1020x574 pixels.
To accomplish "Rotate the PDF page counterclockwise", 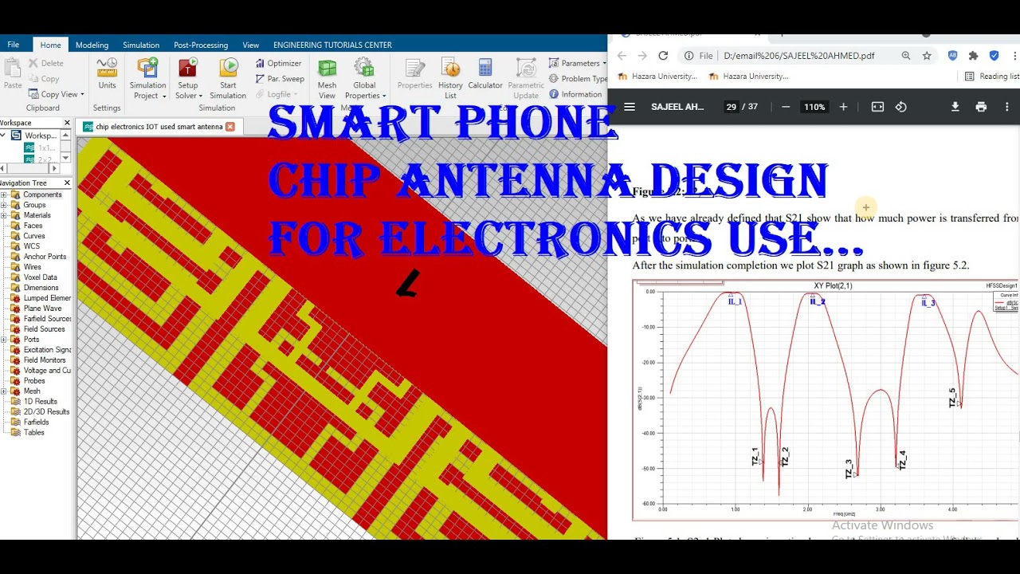I will pos(900,107).
